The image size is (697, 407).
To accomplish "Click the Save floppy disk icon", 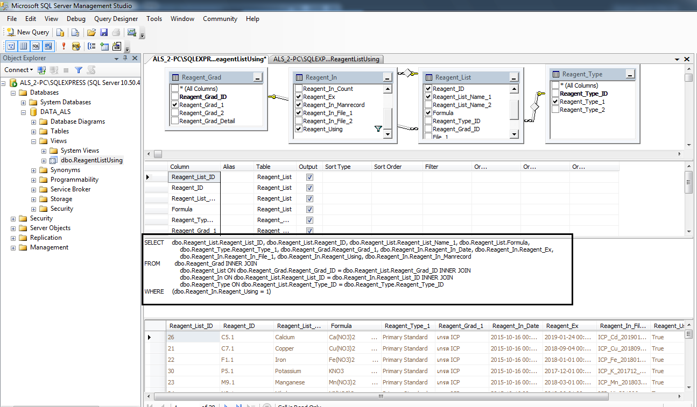I will tap(103, 32).
